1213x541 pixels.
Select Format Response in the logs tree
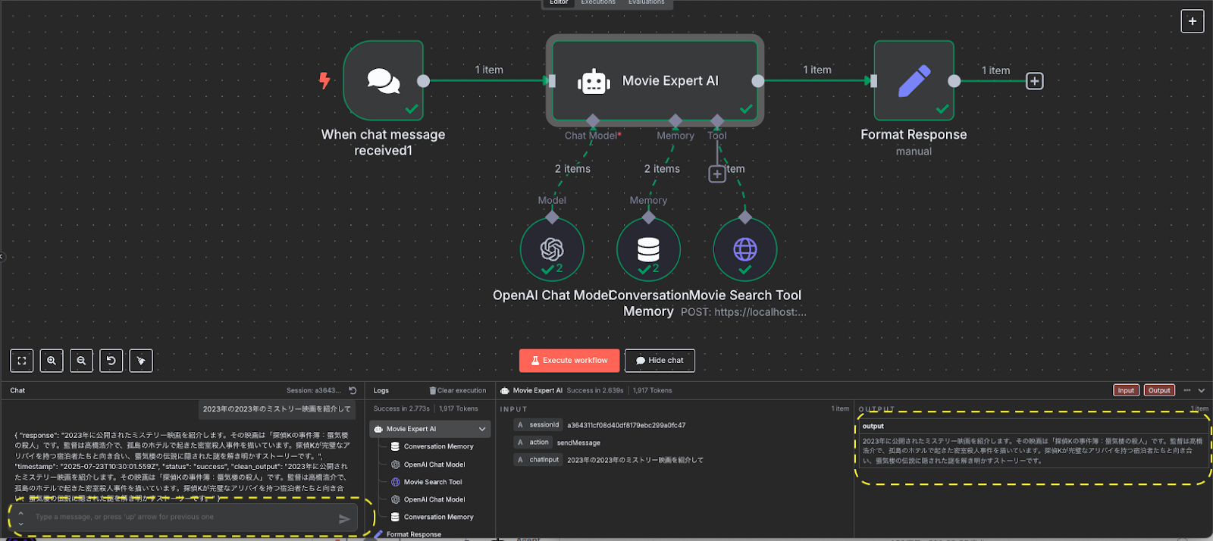(414, 534)
